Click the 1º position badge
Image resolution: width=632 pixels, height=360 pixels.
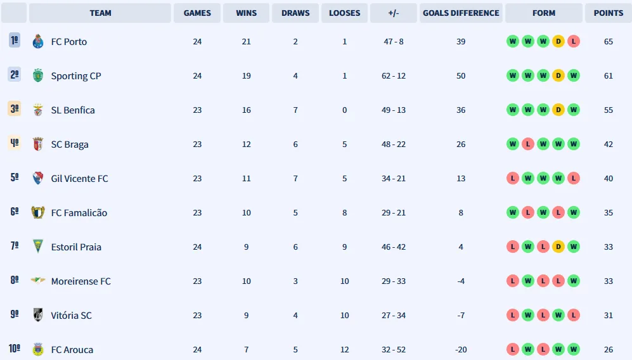[x=15, y=41]
